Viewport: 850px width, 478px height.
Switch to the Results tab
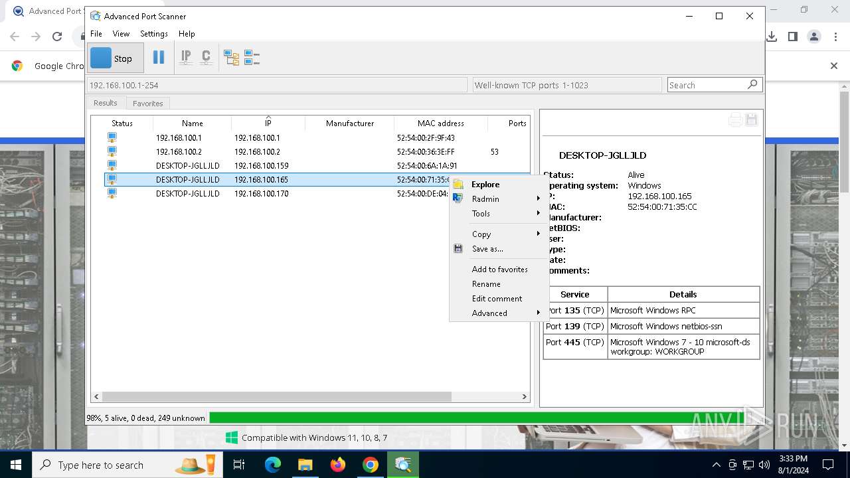coord(106,103)
